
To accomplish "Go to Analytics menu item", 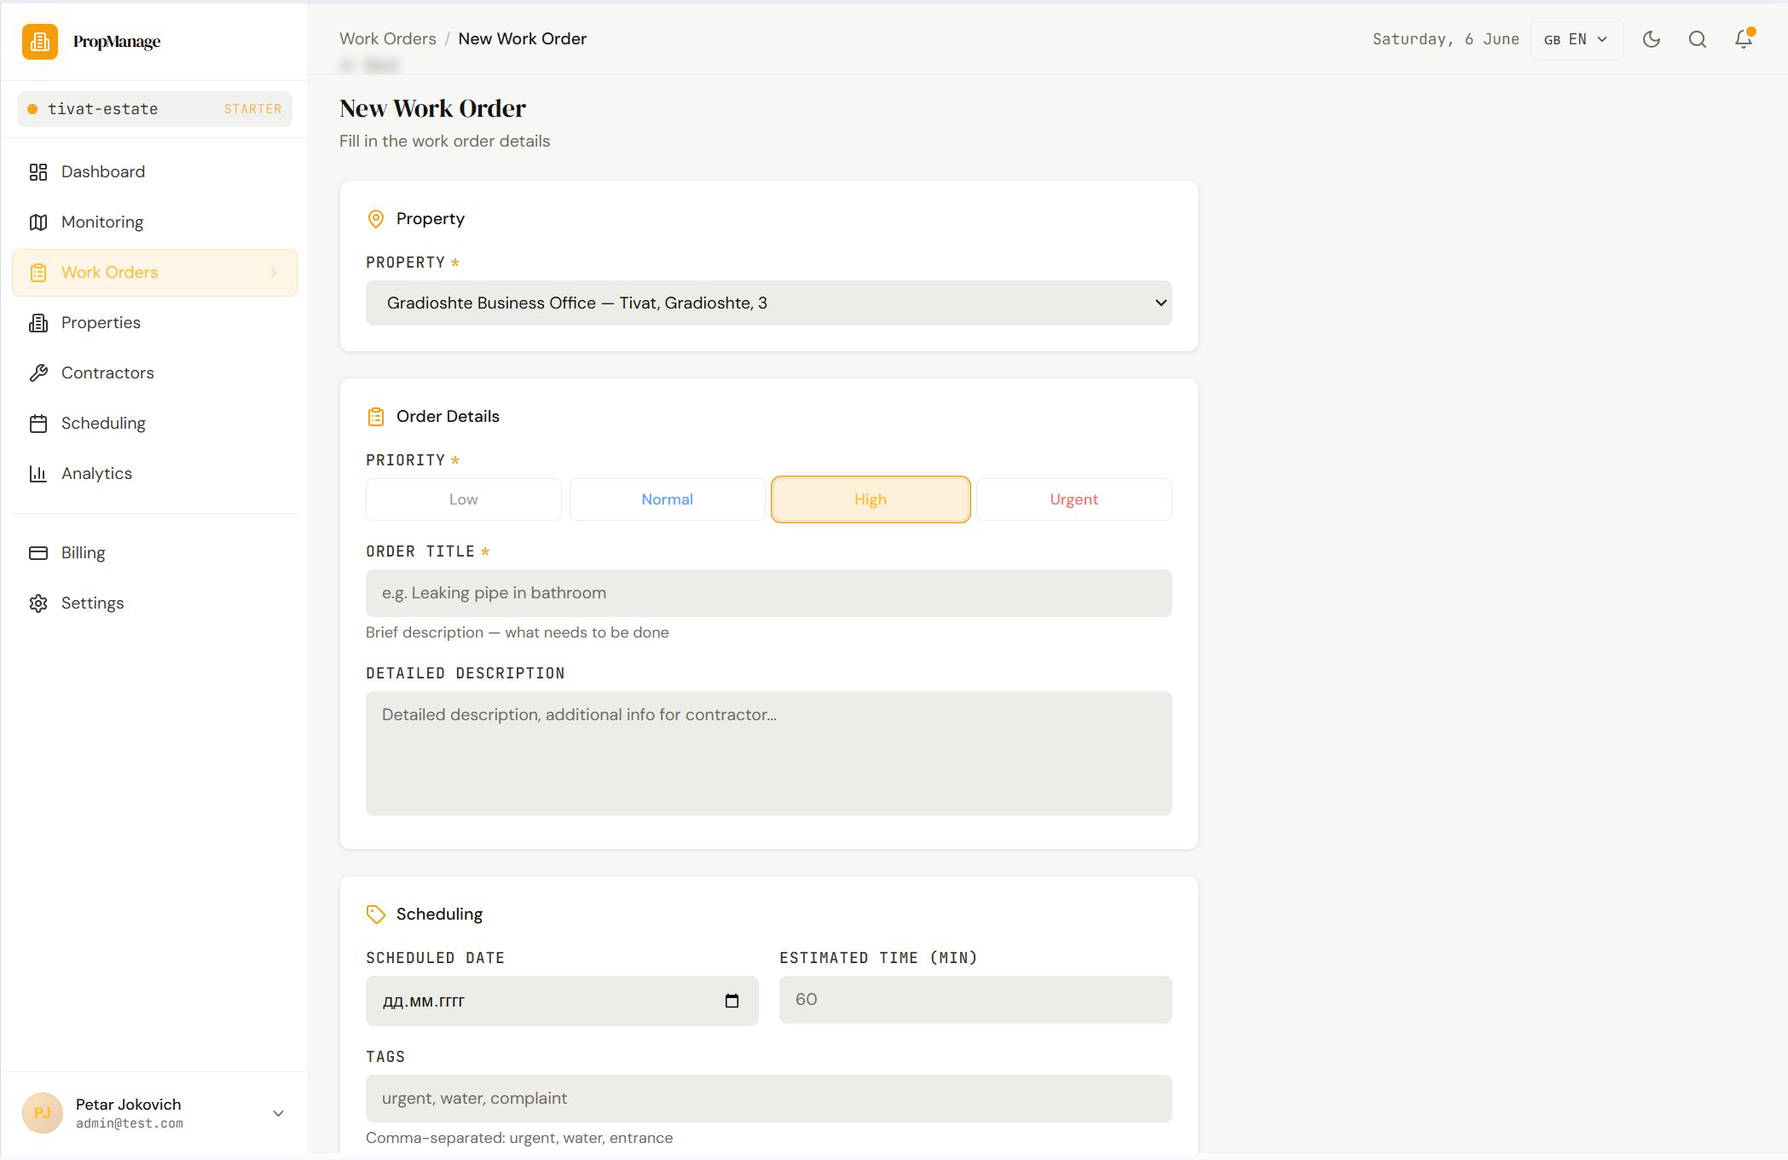I will 154,474.
